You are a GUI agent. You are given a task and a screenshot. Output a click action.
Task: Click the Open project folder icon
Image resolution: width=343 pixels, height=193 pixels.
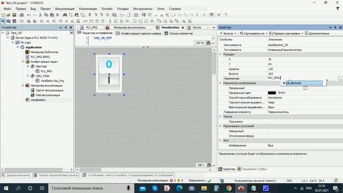coord(9,15)
